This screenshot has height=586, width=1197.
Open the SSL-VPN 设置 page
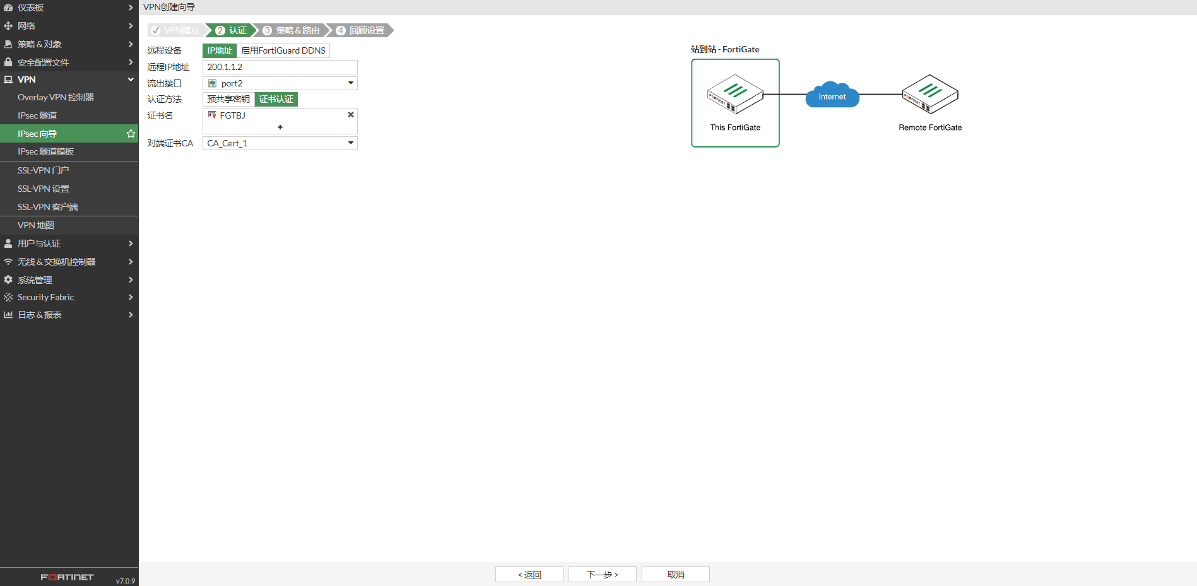point(44,189)
